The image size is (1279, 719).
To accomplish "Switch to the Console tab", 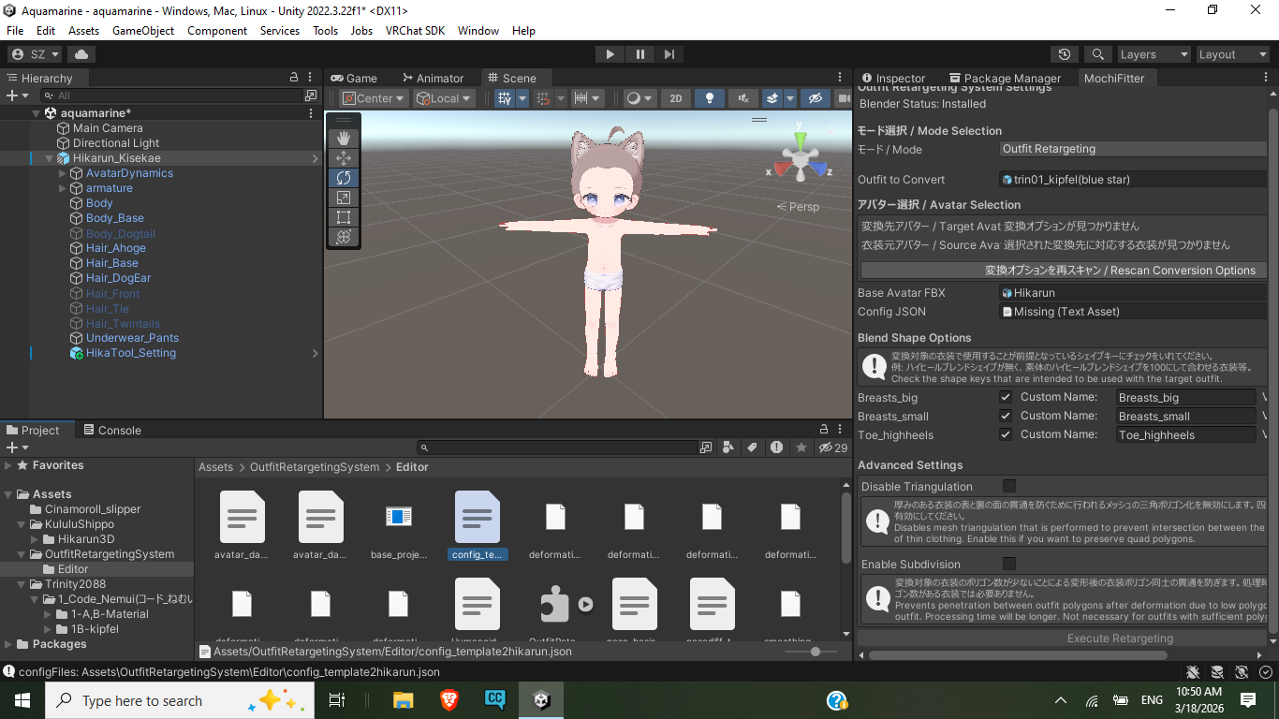I will 112,430.
